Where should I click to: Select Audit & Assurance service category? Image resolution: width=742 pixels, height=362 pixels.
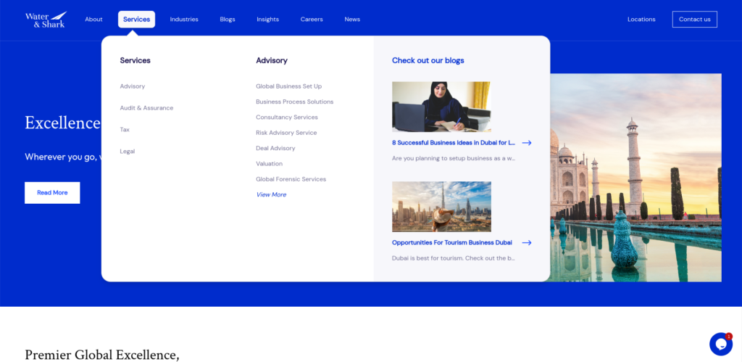coord(146,108)
